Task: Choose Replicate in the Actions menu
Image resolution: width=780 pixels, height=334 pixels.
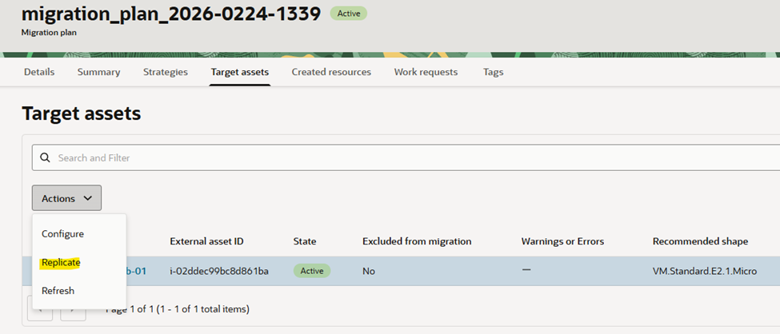Action: point(61,262)
